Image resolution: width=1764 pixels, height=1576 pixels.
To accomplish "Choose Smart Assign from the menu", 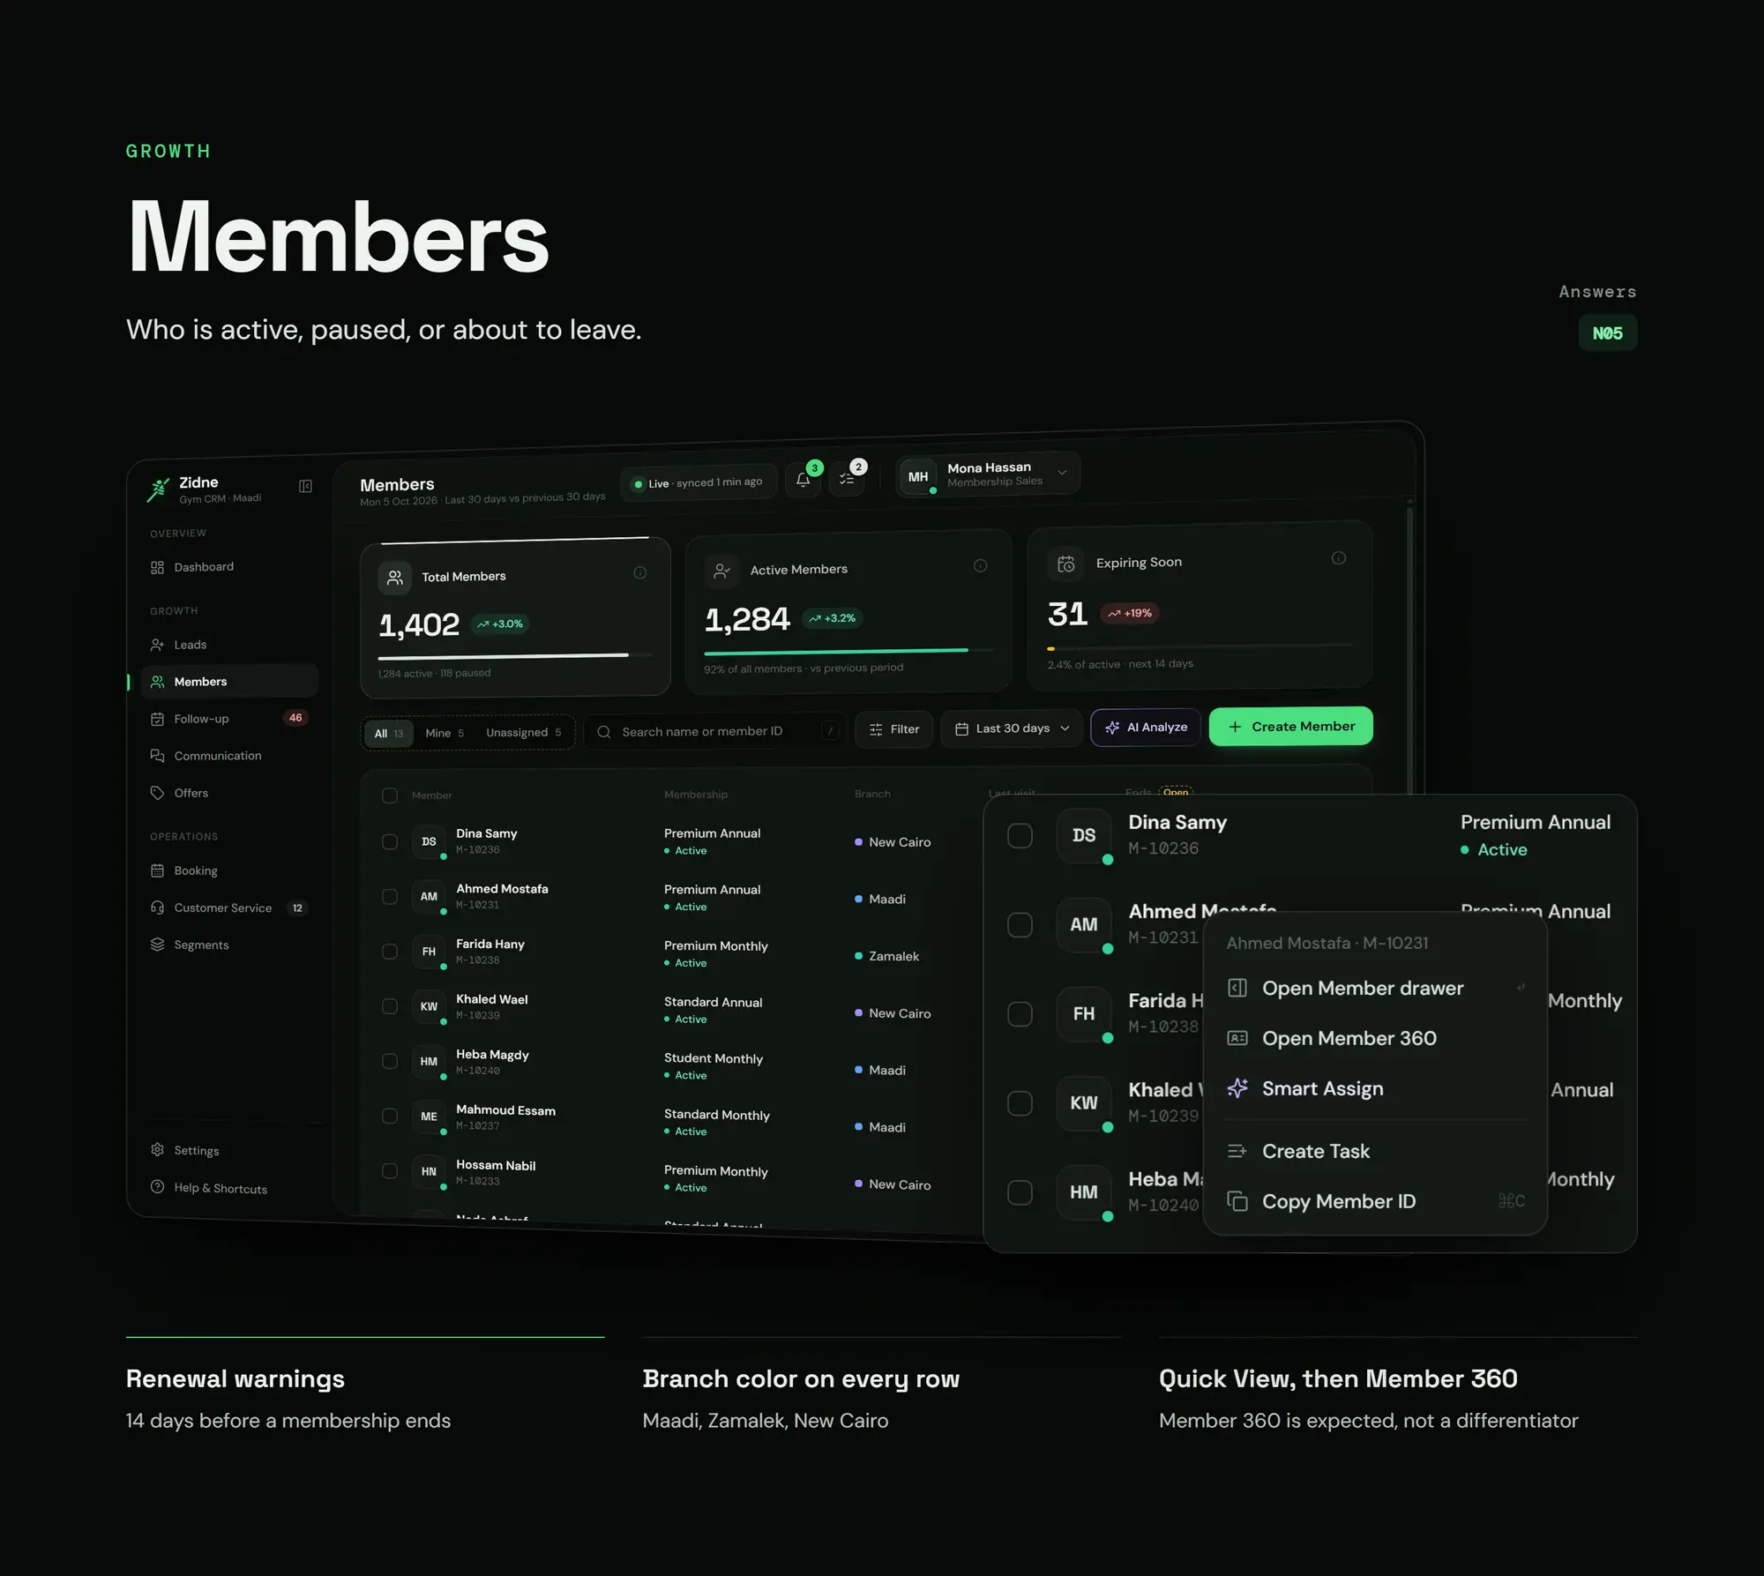I will [1376, 1089].
